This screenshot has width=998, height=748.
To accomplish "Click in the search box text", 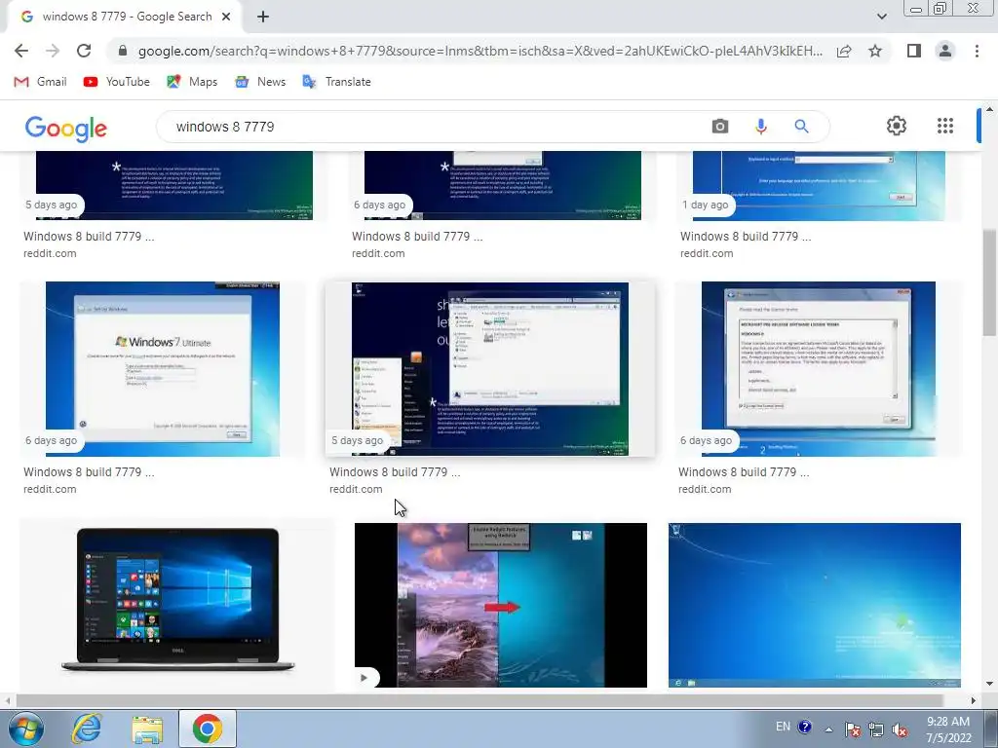I will 225,127.
